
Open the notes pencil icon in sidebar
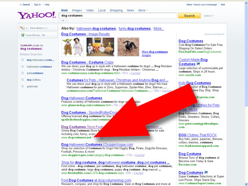pyautogui.click(x=22, y=28)
